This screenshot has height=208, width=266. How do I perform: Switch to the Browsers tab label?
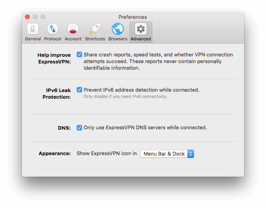[118, 39]
